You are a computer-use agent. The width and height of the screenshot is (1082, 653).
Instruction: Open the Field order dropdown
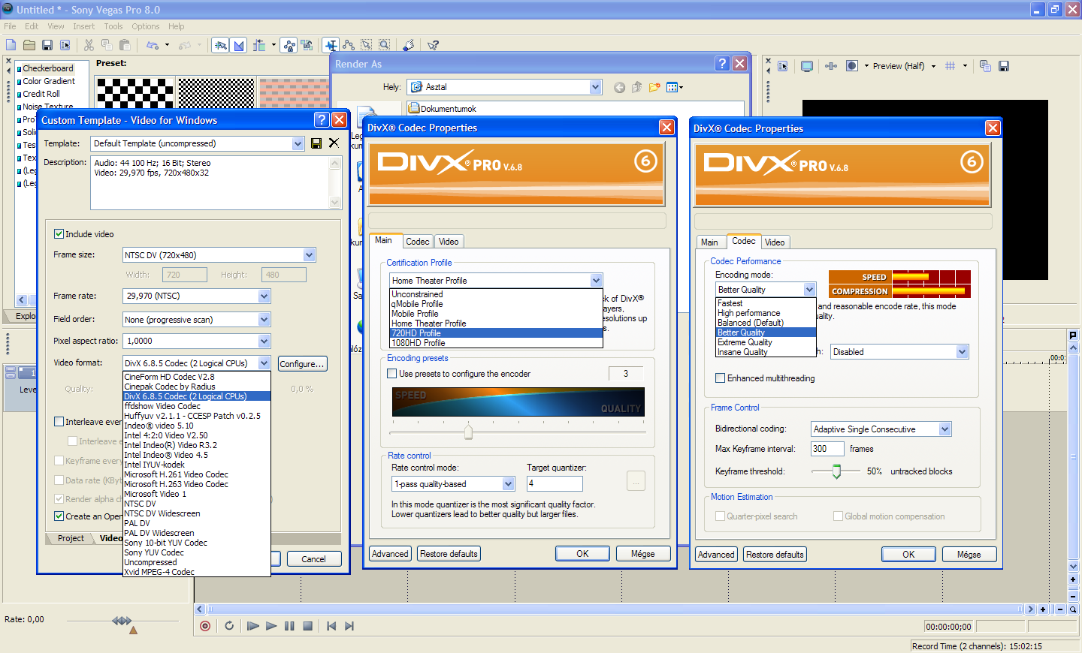(264, 320)
